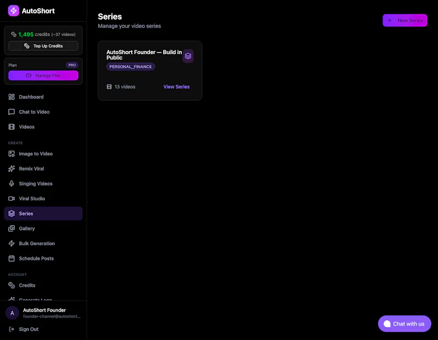Image resolution: width=438 pixels, height=340 pixels.
Task: Open Image to Video in sidebar
Action: point(43,154)
